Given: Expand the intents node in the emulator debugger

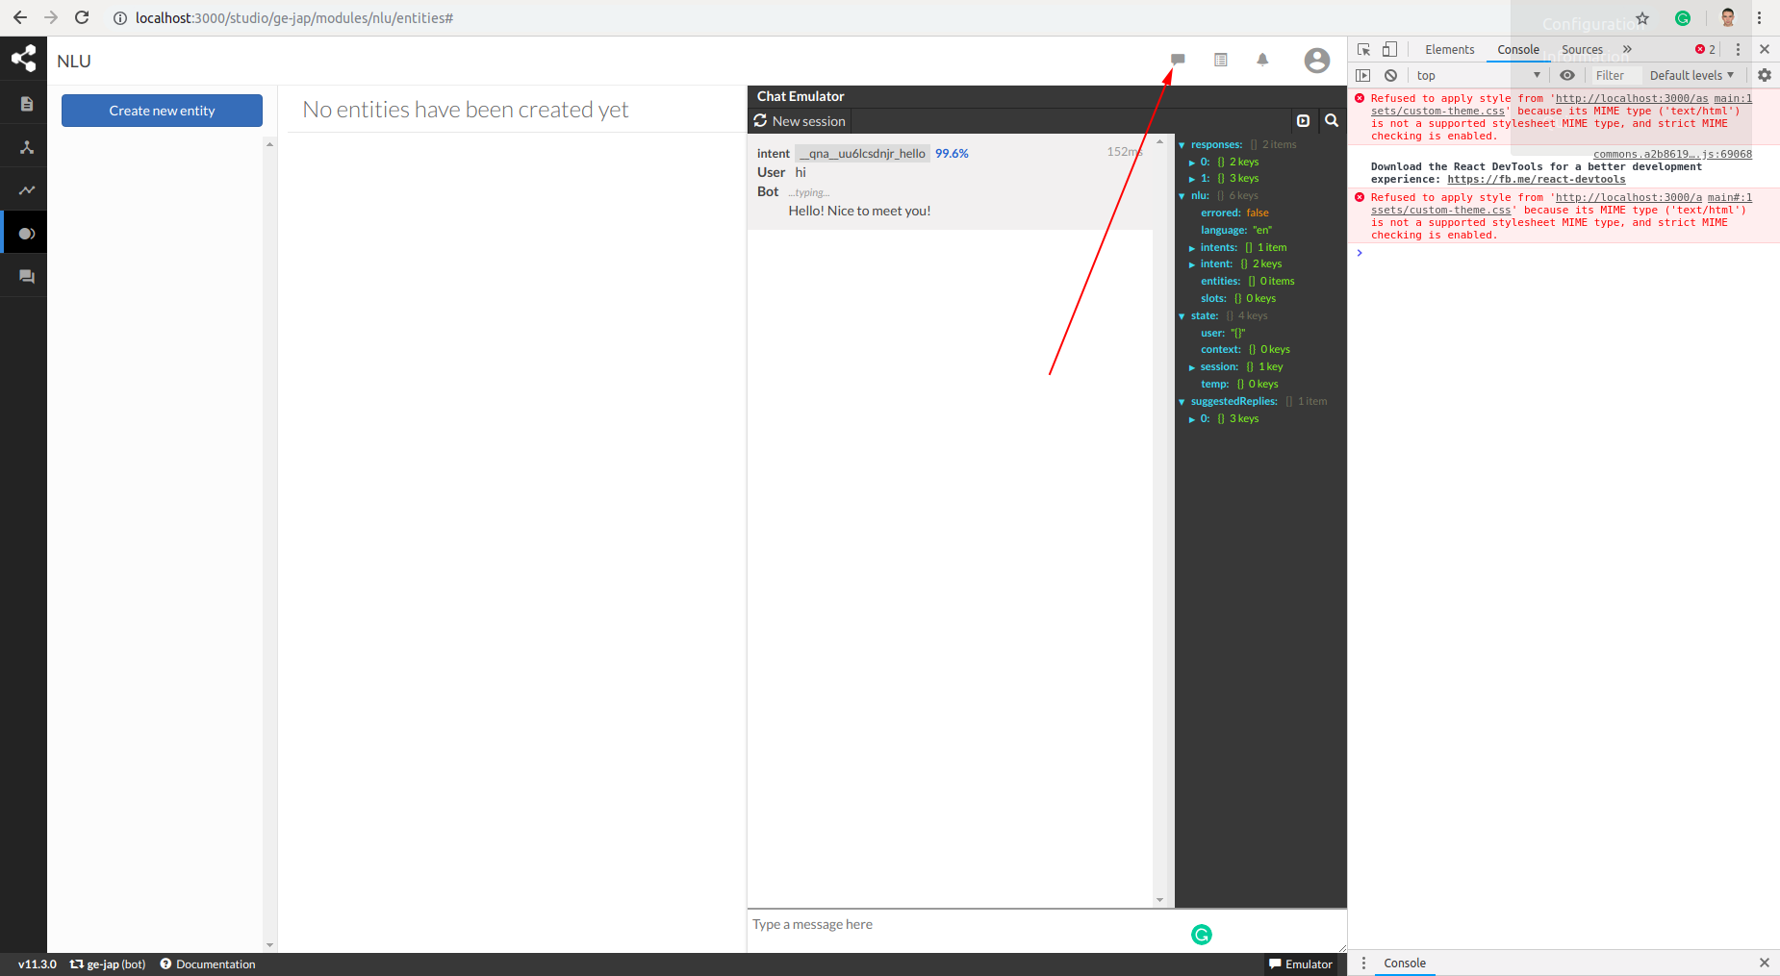Looking at the screenshot, I should click(x=1192, y=247).
